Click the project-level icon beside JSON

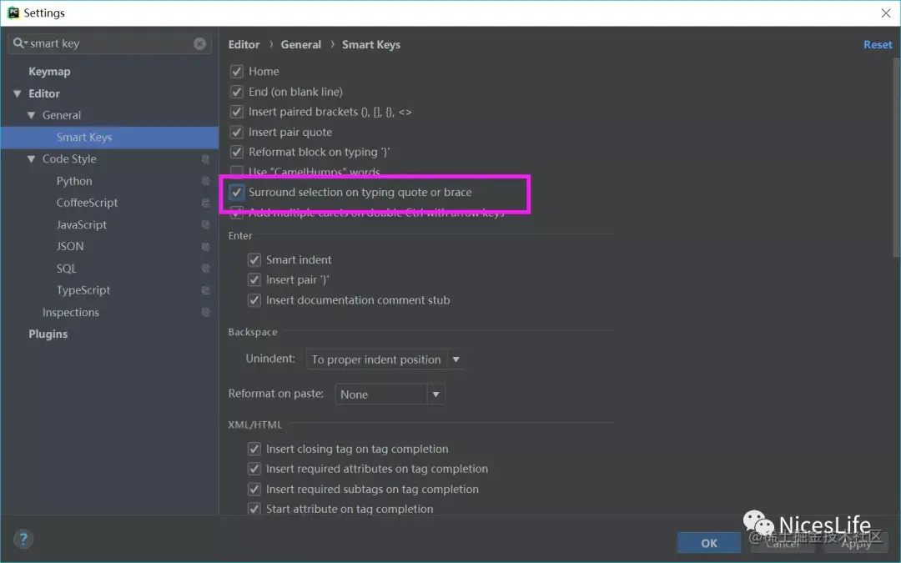coord(205,246)
